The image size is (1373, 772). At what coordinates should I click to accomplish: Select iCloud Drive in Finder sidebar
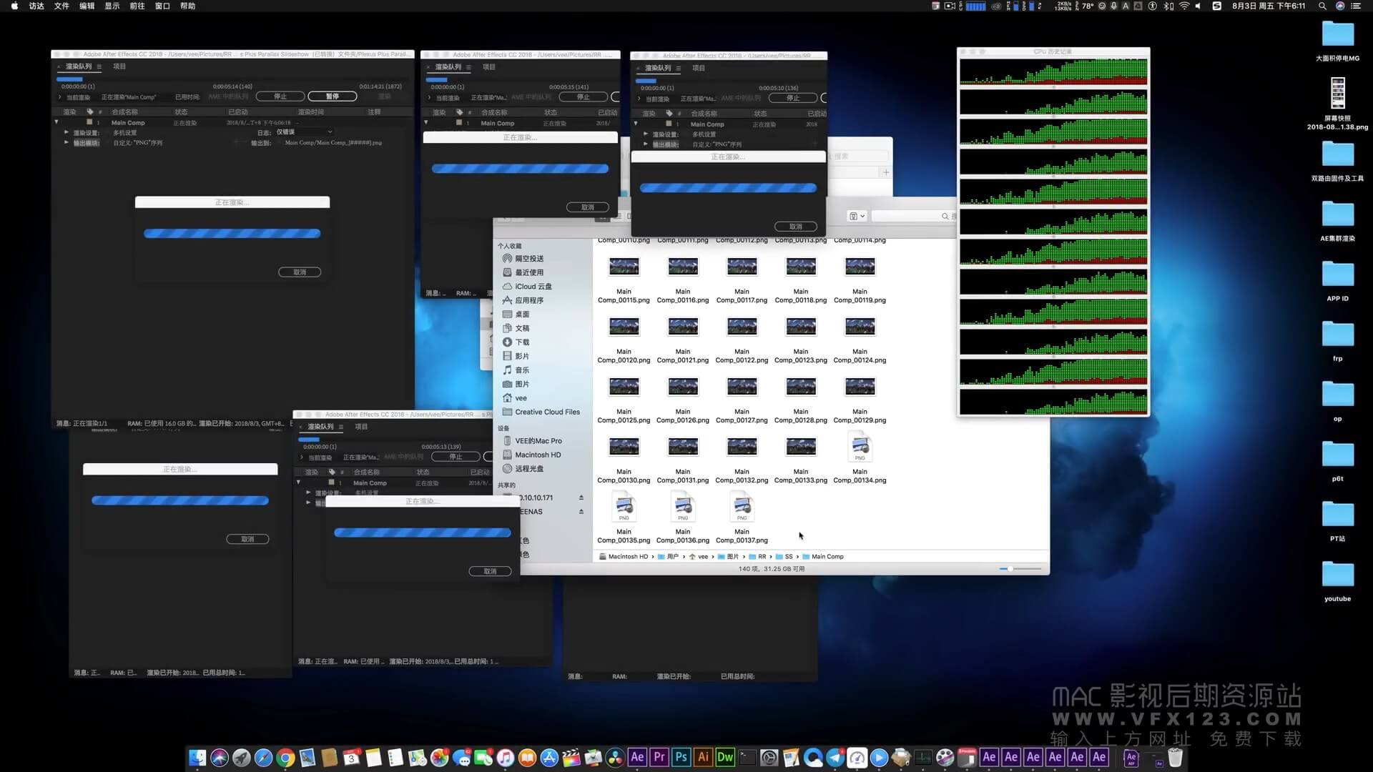click(x=527, y=287)
